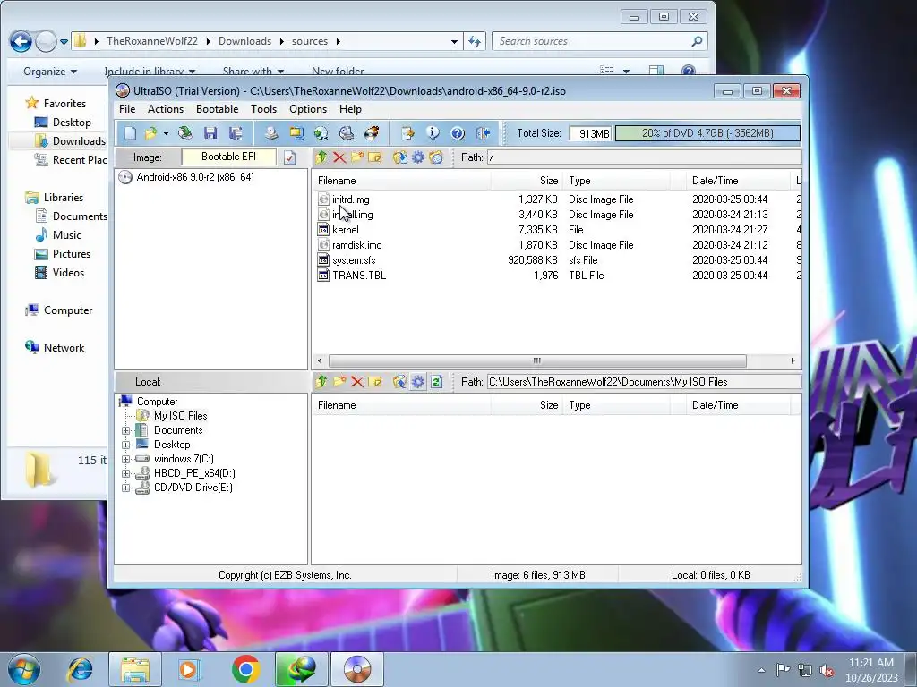The height and width of the screenshot is (687, 917).
Task: Click the Local Path field with My ISO Files
Action: (644, 381)
